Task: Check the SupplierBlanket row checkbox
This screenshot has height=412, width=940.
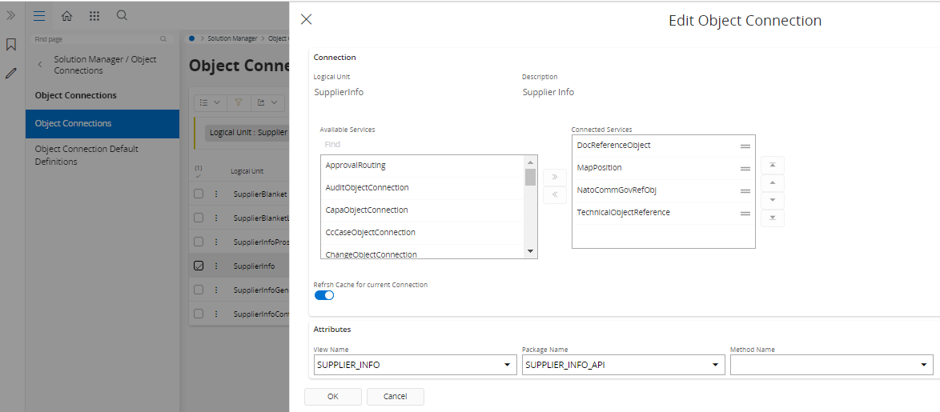Action: point(199,194)
